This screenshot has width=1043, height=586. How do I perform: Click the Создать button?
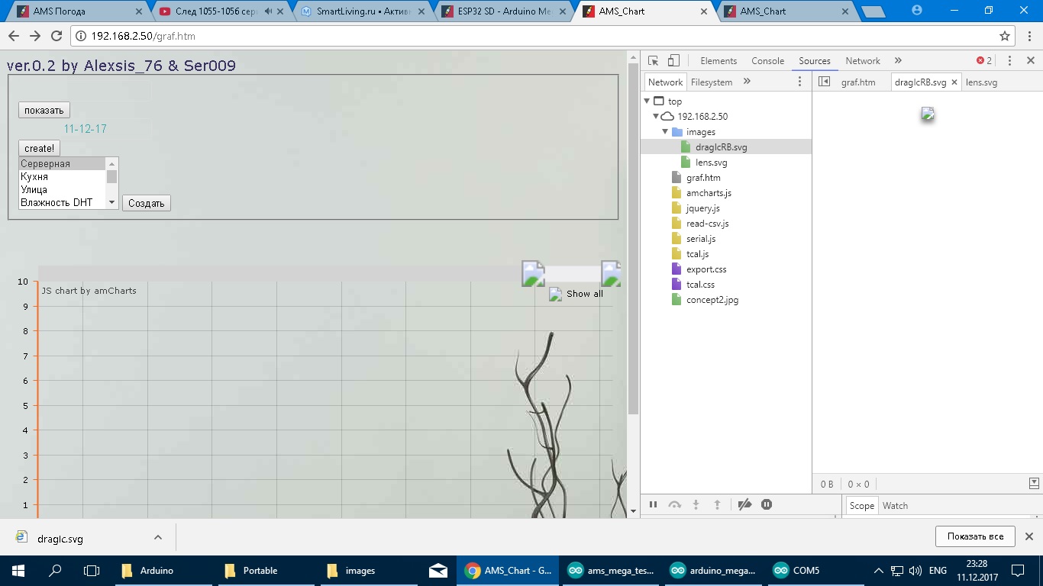146,204
